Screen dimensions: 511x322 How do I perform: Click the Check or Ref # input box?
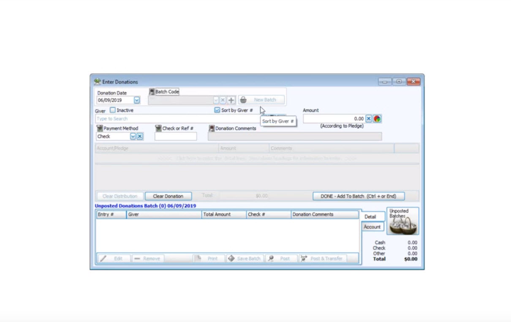pos(176,137)
